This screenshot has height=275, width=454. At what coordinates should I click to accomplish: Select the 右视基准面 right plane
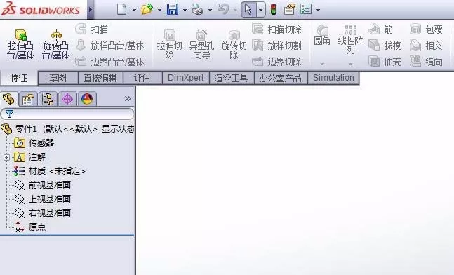[42, 213]
